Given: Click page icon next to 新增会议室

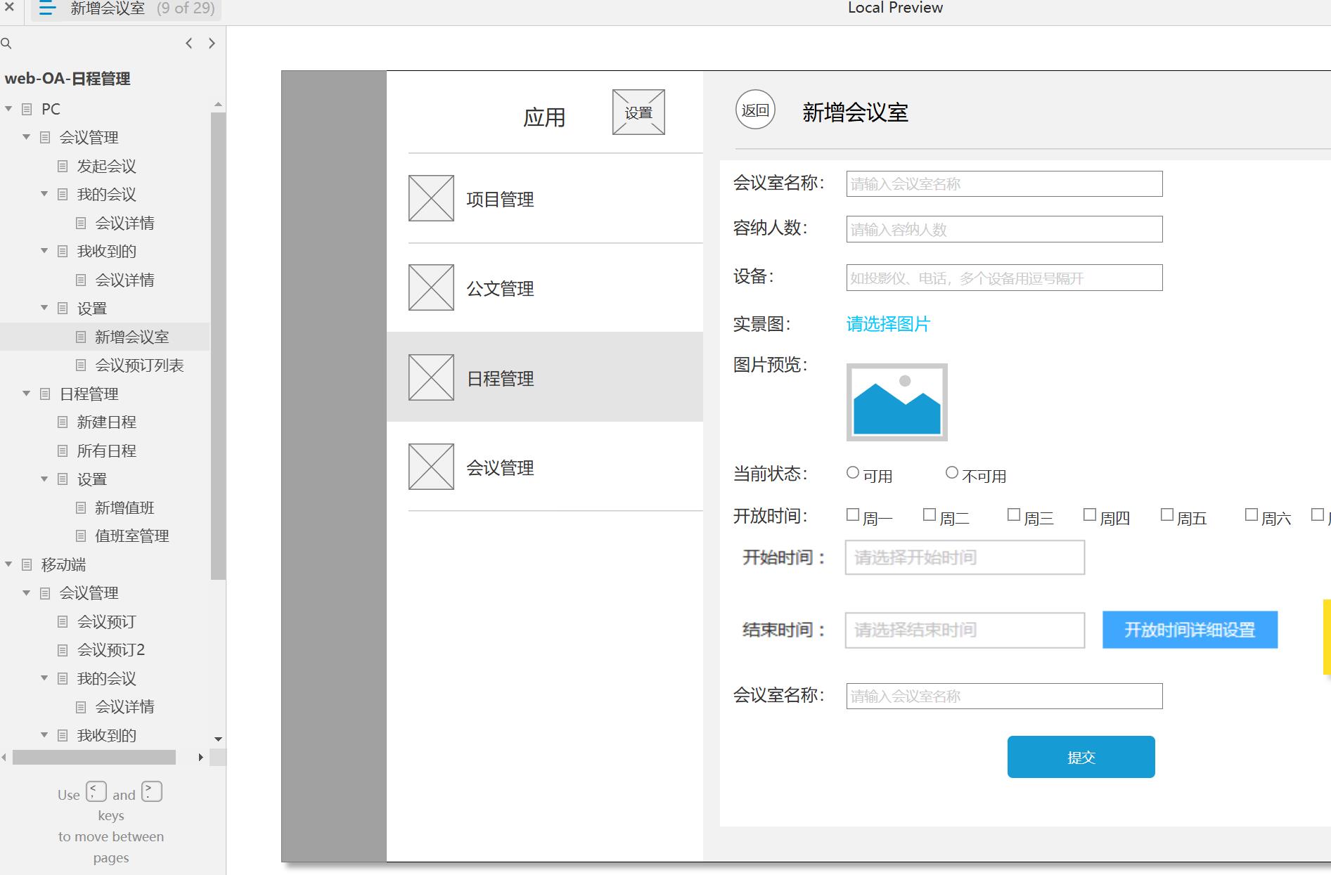Looking at the screenshot, I should tap(81, 337).
